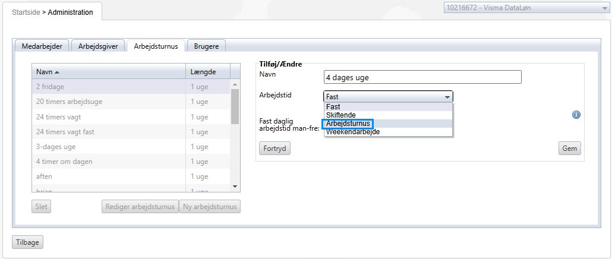Open the Arbejdsgiver tab
The height and width of the screenshot is (259, 612).
98,46
